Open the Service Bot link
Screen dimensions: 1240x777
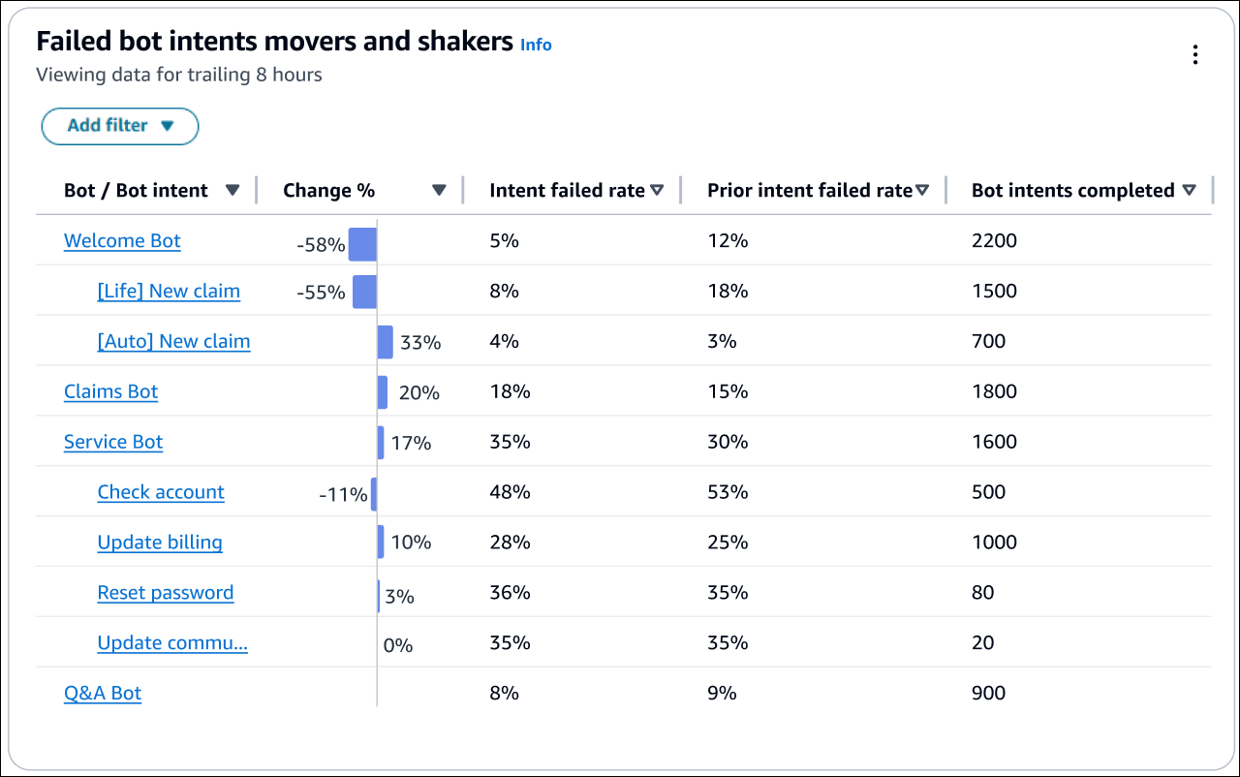[113, 442]
